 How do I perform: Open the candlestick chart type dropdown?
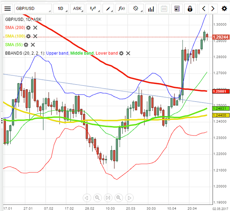point(94,9)
